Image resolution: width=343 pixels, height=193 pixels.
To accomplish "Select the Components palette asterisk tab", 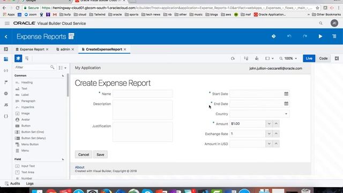I will 18,58.
